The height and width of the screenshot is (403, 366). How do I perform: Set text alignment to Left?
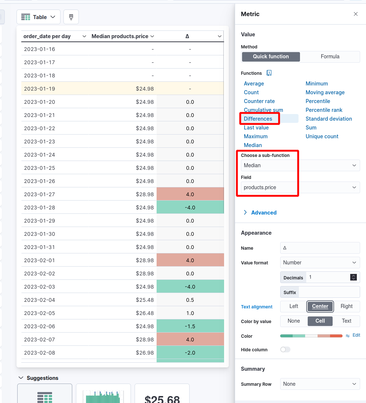point(294,306)
